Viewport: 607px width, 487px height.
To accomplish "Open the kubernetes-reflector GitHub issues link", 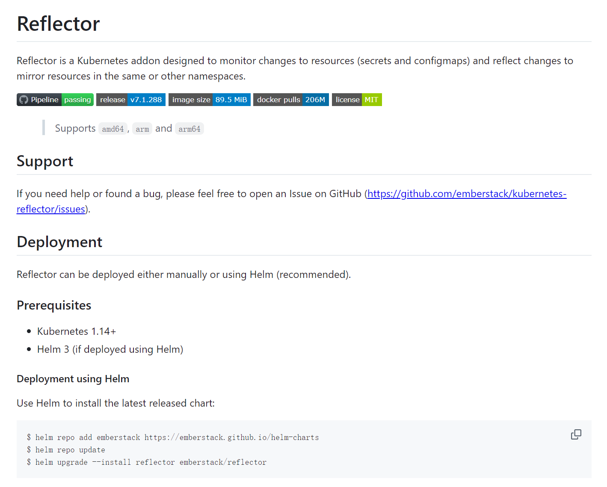I will pyautogui.click(x=291, y=201).
